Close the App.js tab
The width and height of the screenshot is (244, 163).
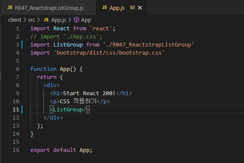tap(140, 8)
